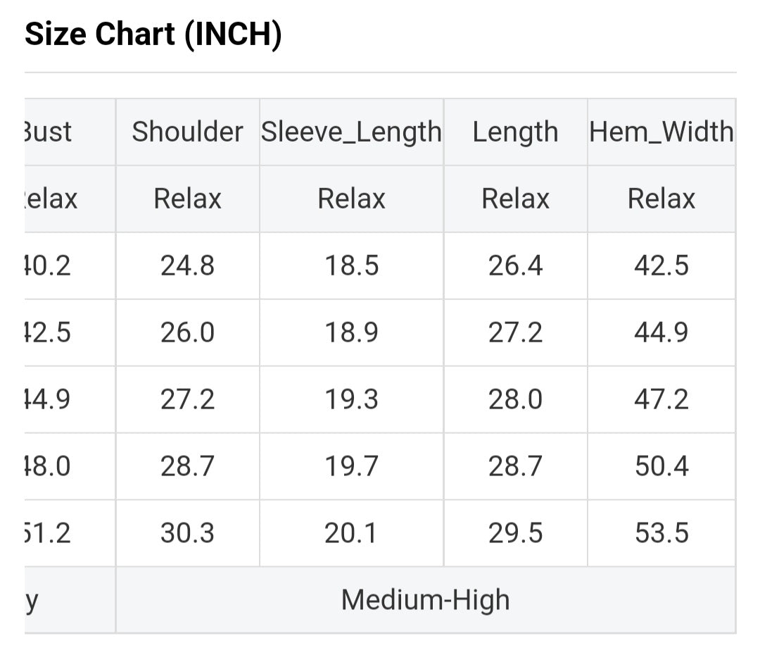Select the 26.0 shoulder measurement
The height and width of the screenshot is (655, 760).
[187, 332]
